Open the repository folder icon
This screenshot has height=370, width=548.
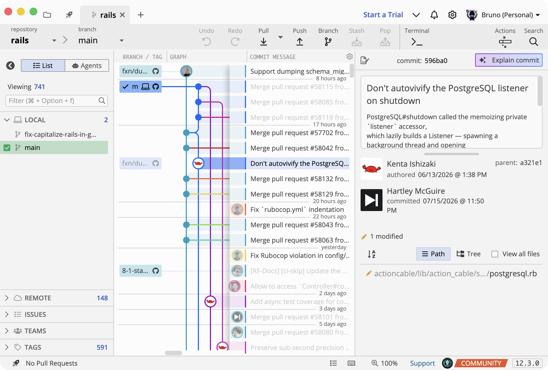tap(47, 15)
